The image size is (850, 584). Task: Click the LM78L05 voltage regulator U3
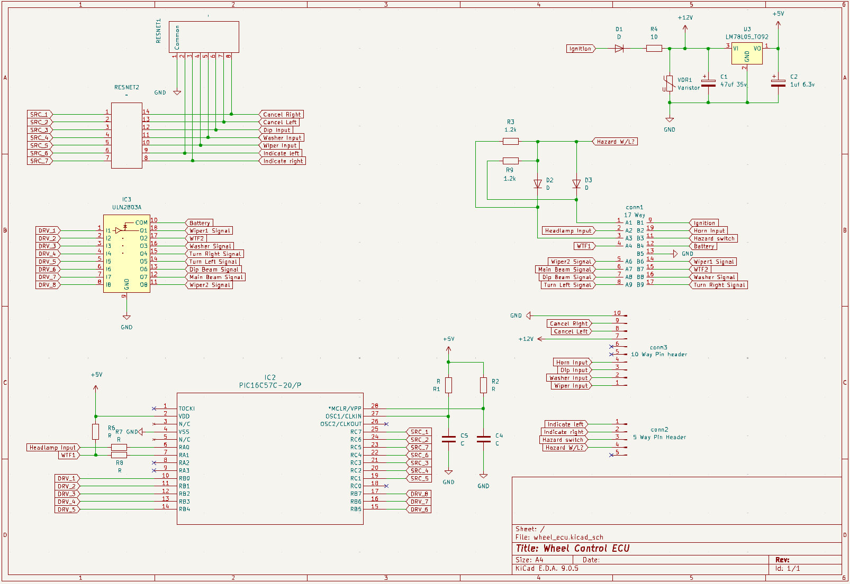[747, 53]
